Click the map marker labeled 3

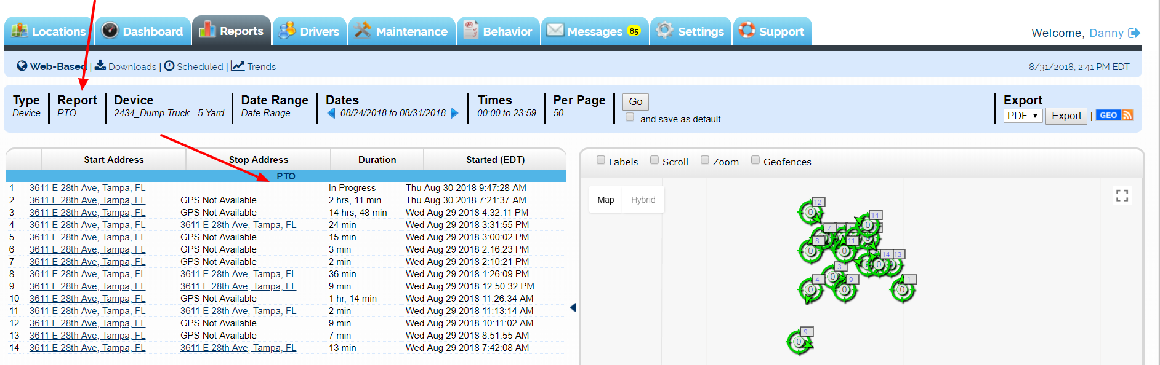pos(833,277)
